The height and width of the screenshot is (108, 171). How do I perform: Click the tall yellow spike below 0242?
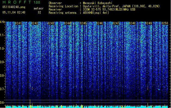coord(30,104)
